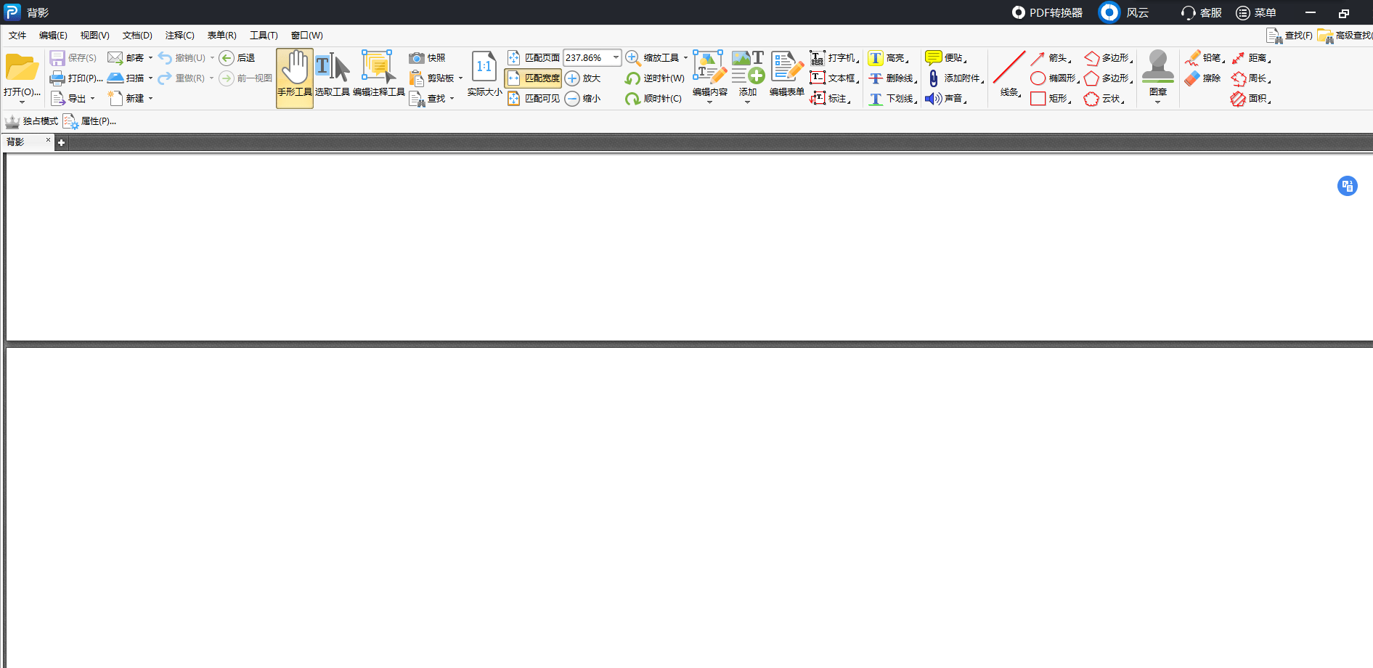Viewport: 1373px width, 668px height.
Task: Click the Snapshot camera icon (快照)
Action: [x=417, y=58]
